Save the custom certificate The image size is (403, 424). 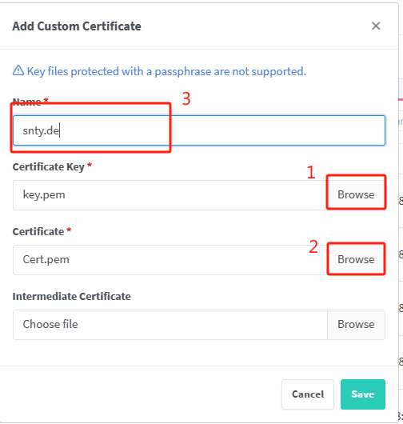coord(363,394)
